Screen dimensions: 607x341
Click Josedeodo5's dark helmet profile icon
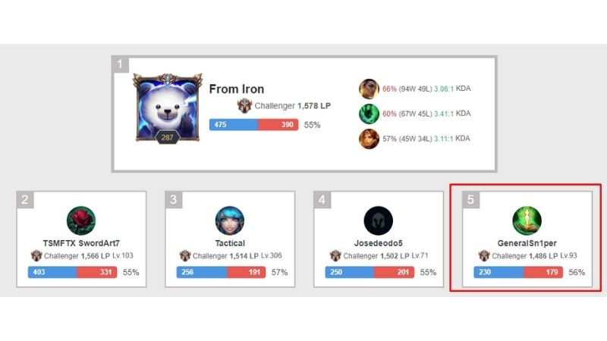click(x=378, y=221)
